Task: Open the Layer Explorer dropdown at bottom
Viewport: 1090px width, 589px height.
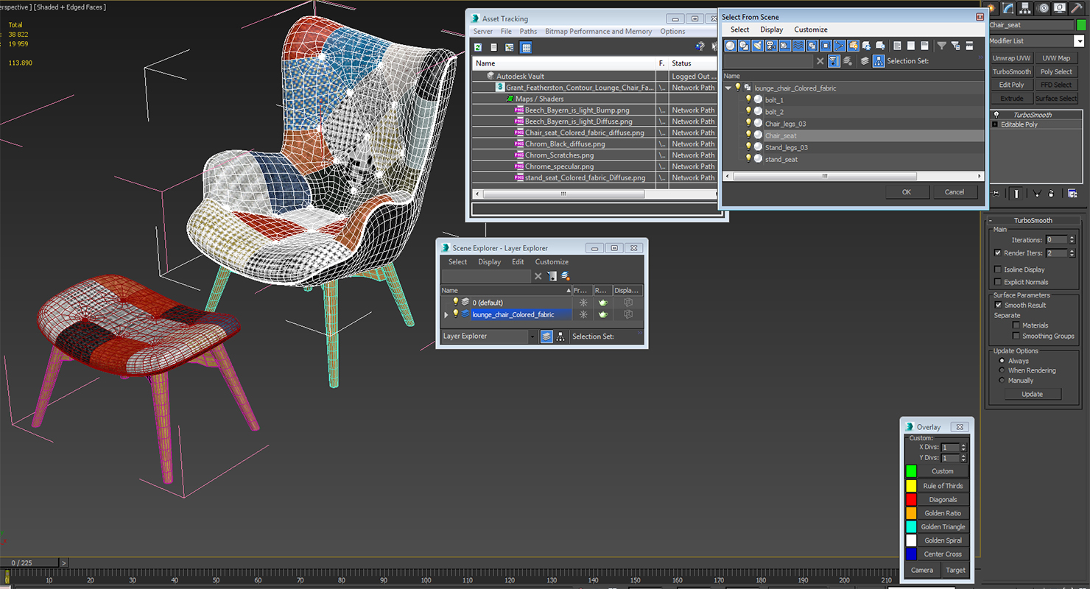Action: [532, 336]
